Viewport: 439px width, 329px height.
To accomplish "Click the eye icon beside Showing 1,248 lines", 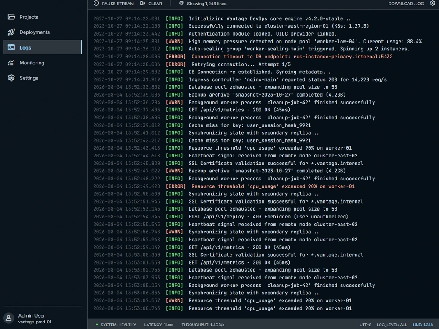I will point(182,4).
